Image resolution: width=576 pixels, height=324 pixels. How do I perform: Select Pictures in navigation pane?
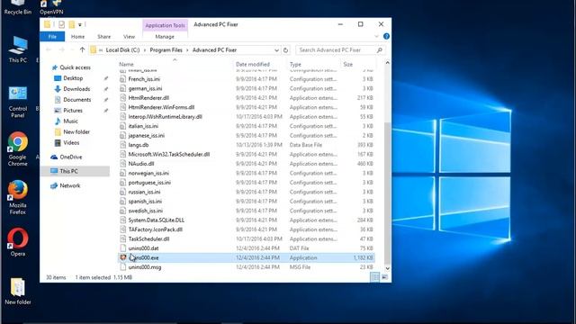pyautogui.click(x=73, y=110)
